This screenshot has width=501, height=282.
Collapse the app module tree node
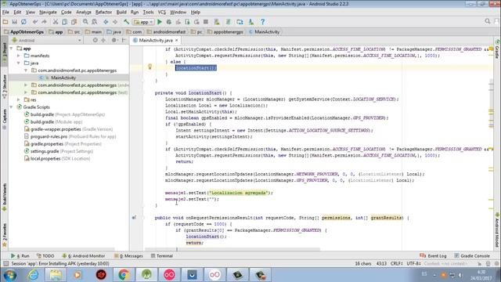tap(12, 49)
